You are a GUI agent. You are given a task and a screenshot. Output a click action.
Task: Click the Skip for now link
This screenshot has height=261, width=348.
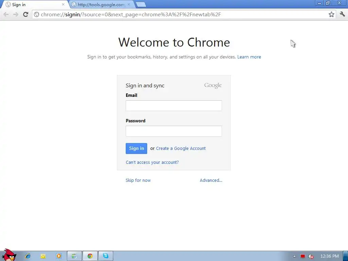138,180
